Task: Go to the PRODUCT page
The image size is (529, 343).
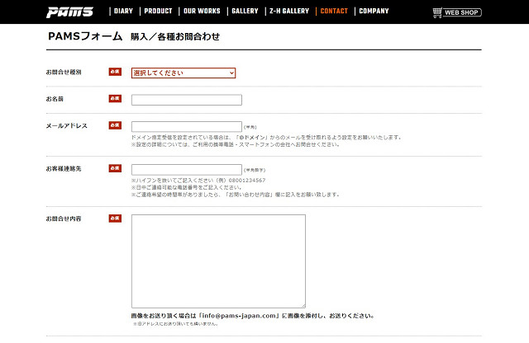Action: [158, 12]
